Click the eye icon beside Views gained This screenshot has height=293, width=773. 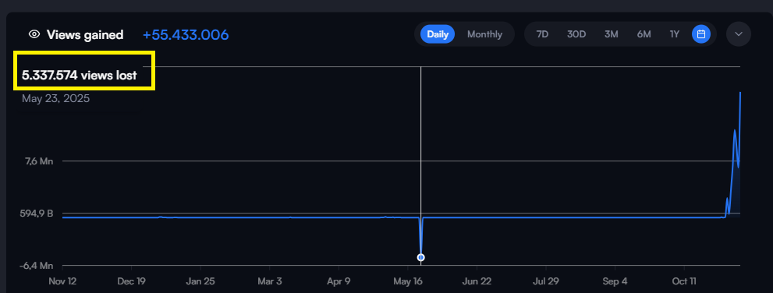click(x=34, y=34)
